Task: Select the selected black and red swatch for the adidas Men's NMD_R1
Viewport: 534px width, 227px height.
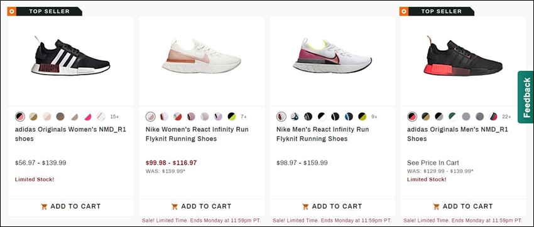Action: pyautogui.click(x=412, y=117)
